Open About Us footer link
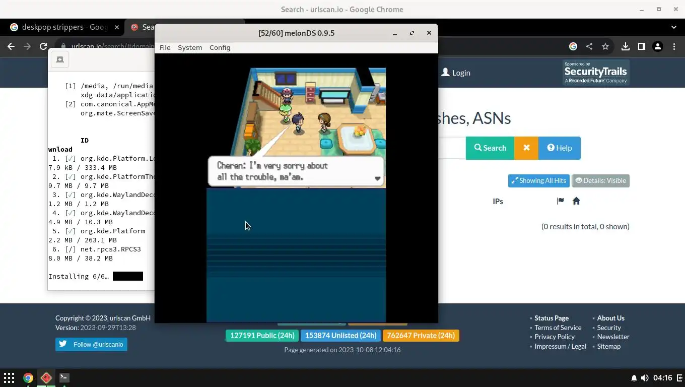This screenshot has height=387, width=685. pos(610,318)
